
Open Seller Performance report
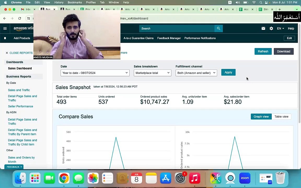[x=21, y=106]
